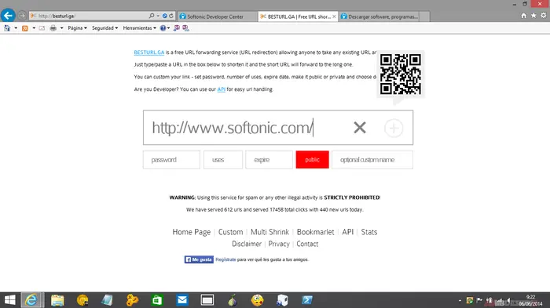Open the address bar search dropdown arrow

158,16
